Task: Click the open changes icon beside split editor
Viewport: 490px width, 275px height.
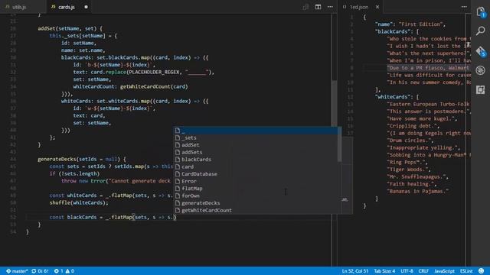Action: 305,7
